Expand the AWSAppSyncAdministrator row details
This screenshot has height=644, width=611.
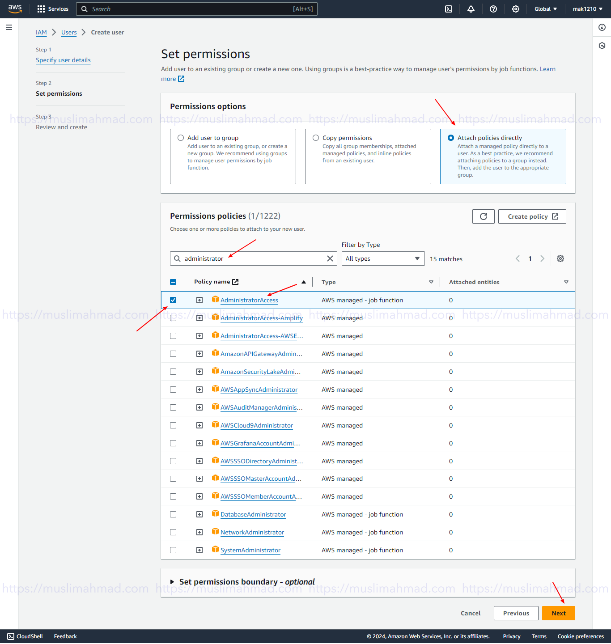[x=199, y=390]
